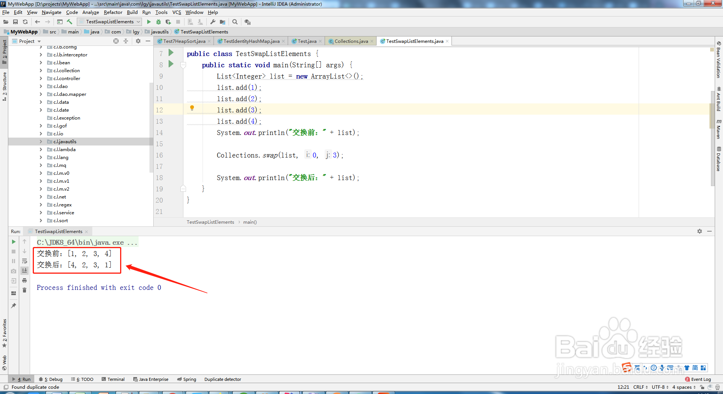Open the Duplicate detector tool window
This screenshot has width=723, height=394.
pos(223,379)
